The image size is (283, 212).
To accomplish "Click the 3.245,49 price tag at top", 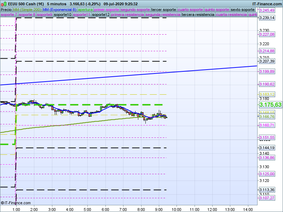I will [x=267, y=10].
